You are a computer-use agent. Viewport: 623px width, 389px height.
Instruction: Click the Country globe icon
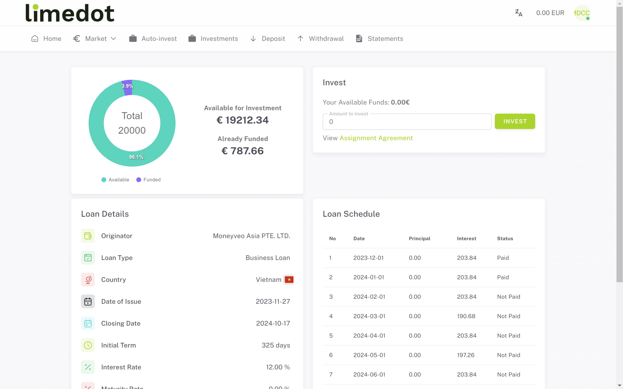pyautogui.click(x=88, y=280)
